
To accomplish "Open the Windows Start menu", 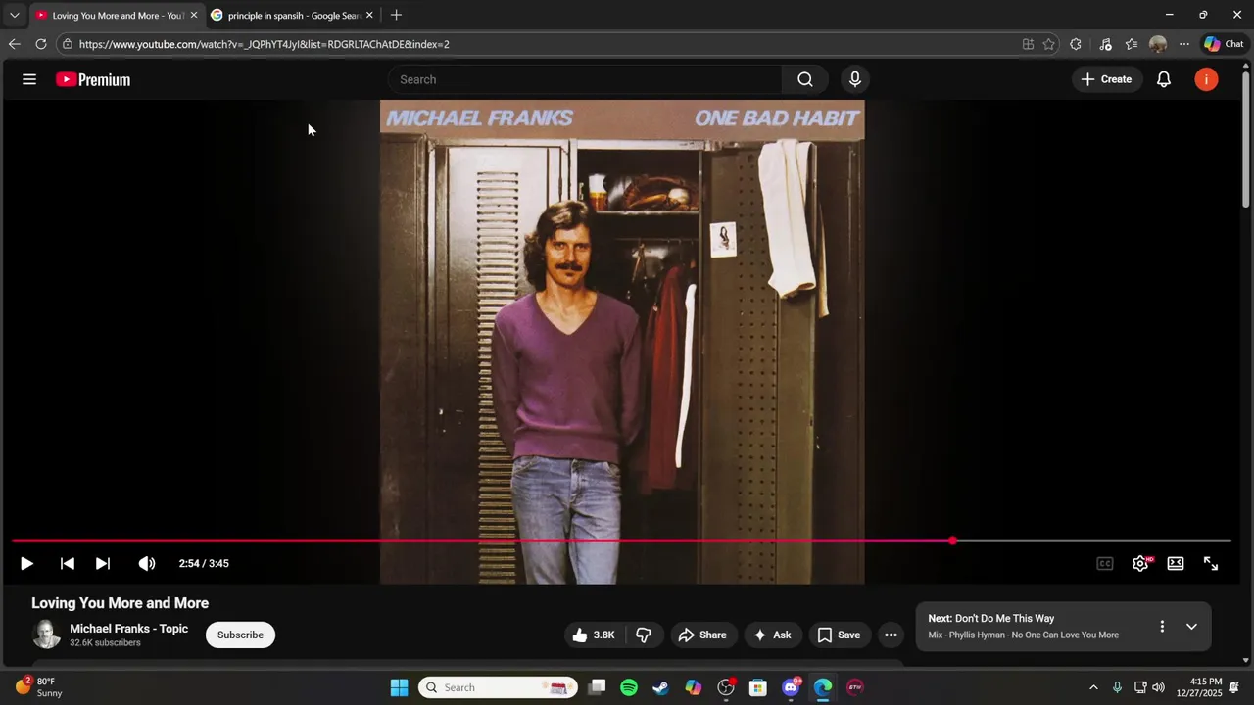I will (399, 687).
